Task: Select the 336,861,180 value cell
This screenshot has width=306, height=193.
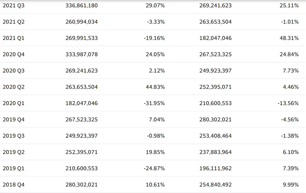Action: click(x=81, y=5)
